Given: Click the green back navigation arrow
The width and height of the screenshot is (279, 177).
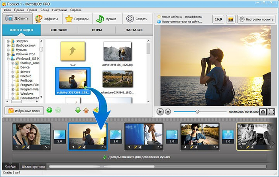Looking at the screenshot, I should click(49, 110).
